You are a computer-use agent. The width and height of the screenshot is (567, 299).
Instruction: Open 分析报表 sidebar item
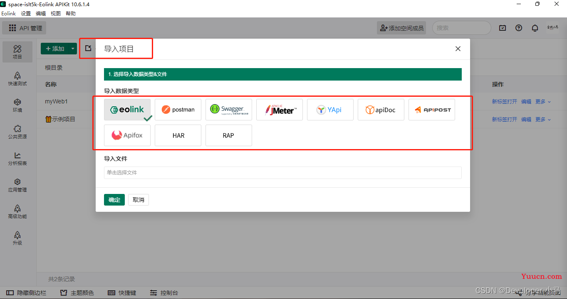(x=17, y=158)
